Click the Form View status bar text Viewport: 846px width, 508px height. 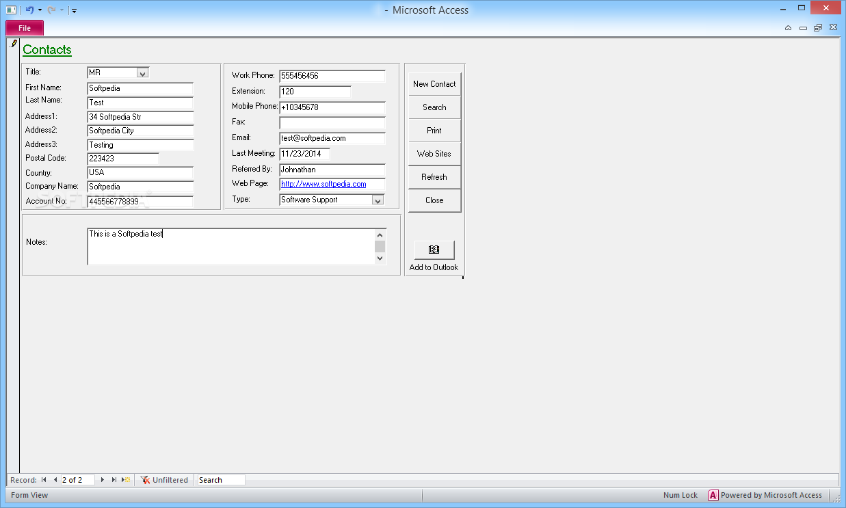[29, 495]
